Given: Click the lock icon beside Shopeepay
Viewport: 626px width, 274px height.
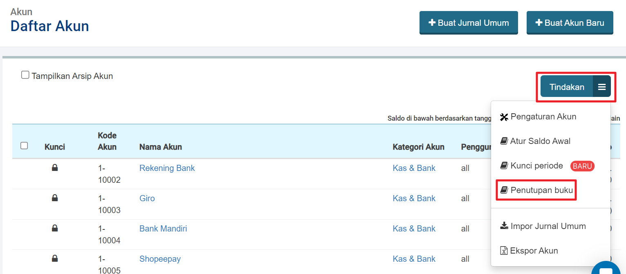Looking at the screenshot, I should pos(55,258).
